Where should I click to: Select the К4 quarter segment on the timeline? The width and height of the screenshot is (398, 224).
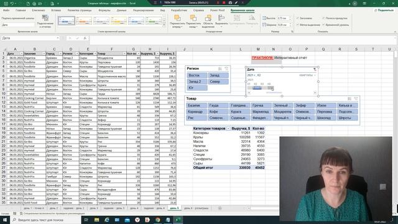pyautogui.click(x=270, y=88)
